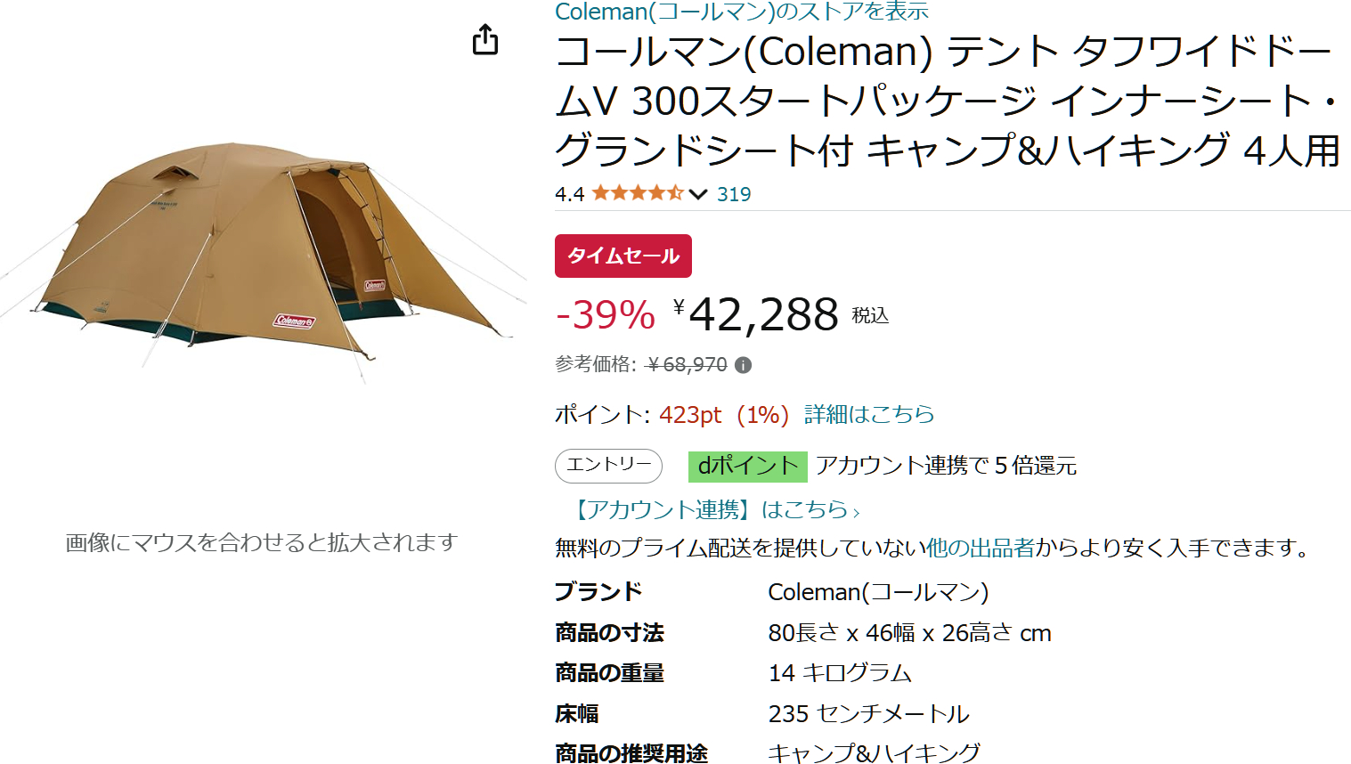This screenshot has height=764, width=1351.
Task: Click the brand value Coleman(コールマン)
Action: [881, 590]
